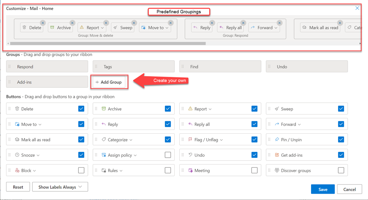Click the scrollbar left arrow in preview
Image resolution: width=368 pixels, height=200 pixels.
tap(8, 44)
